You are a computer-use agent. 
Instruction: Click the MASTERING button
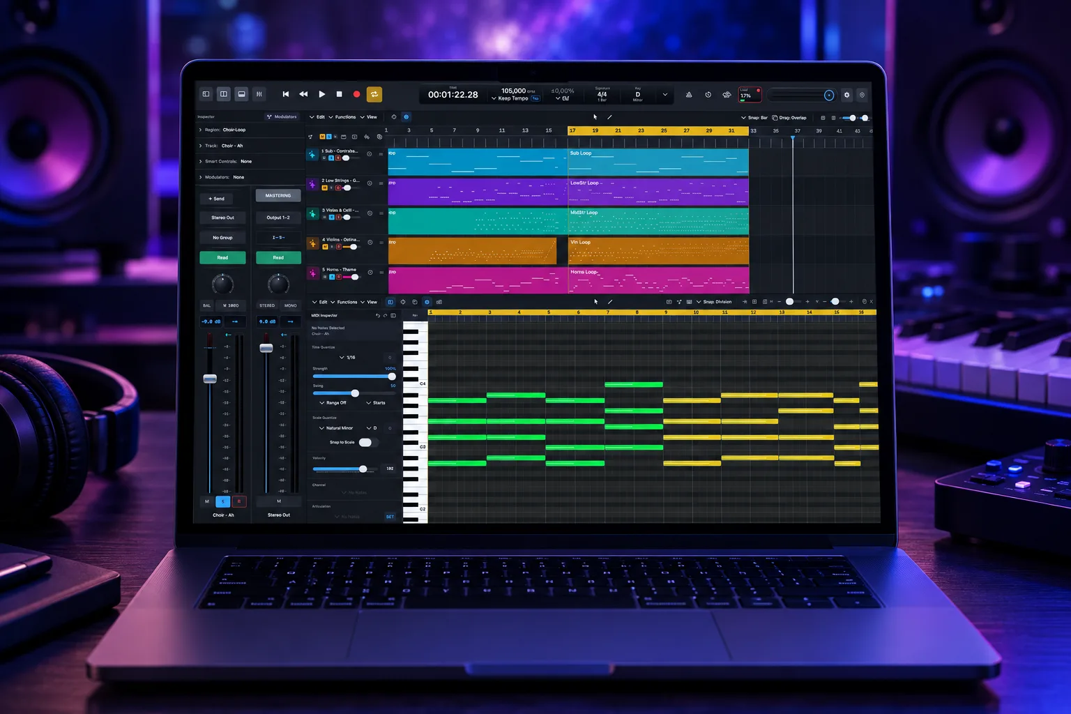[278, 196]
